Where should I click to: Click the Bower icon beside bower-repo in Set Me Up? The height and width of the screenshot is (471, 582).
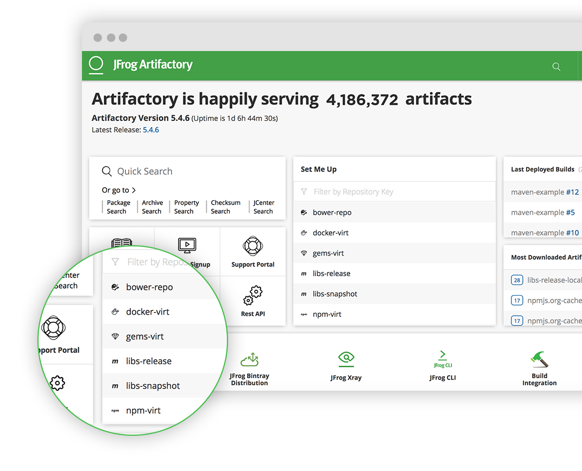tap(304, 213)
